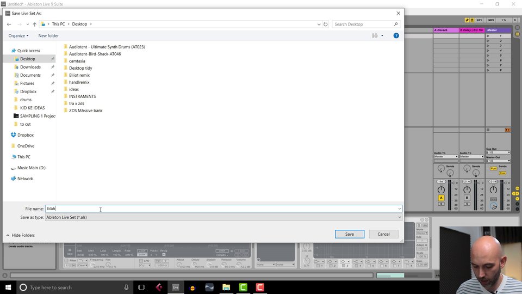Open Network in navigation pane
Viewport: 522px width, 294px height.
(25, 179)
